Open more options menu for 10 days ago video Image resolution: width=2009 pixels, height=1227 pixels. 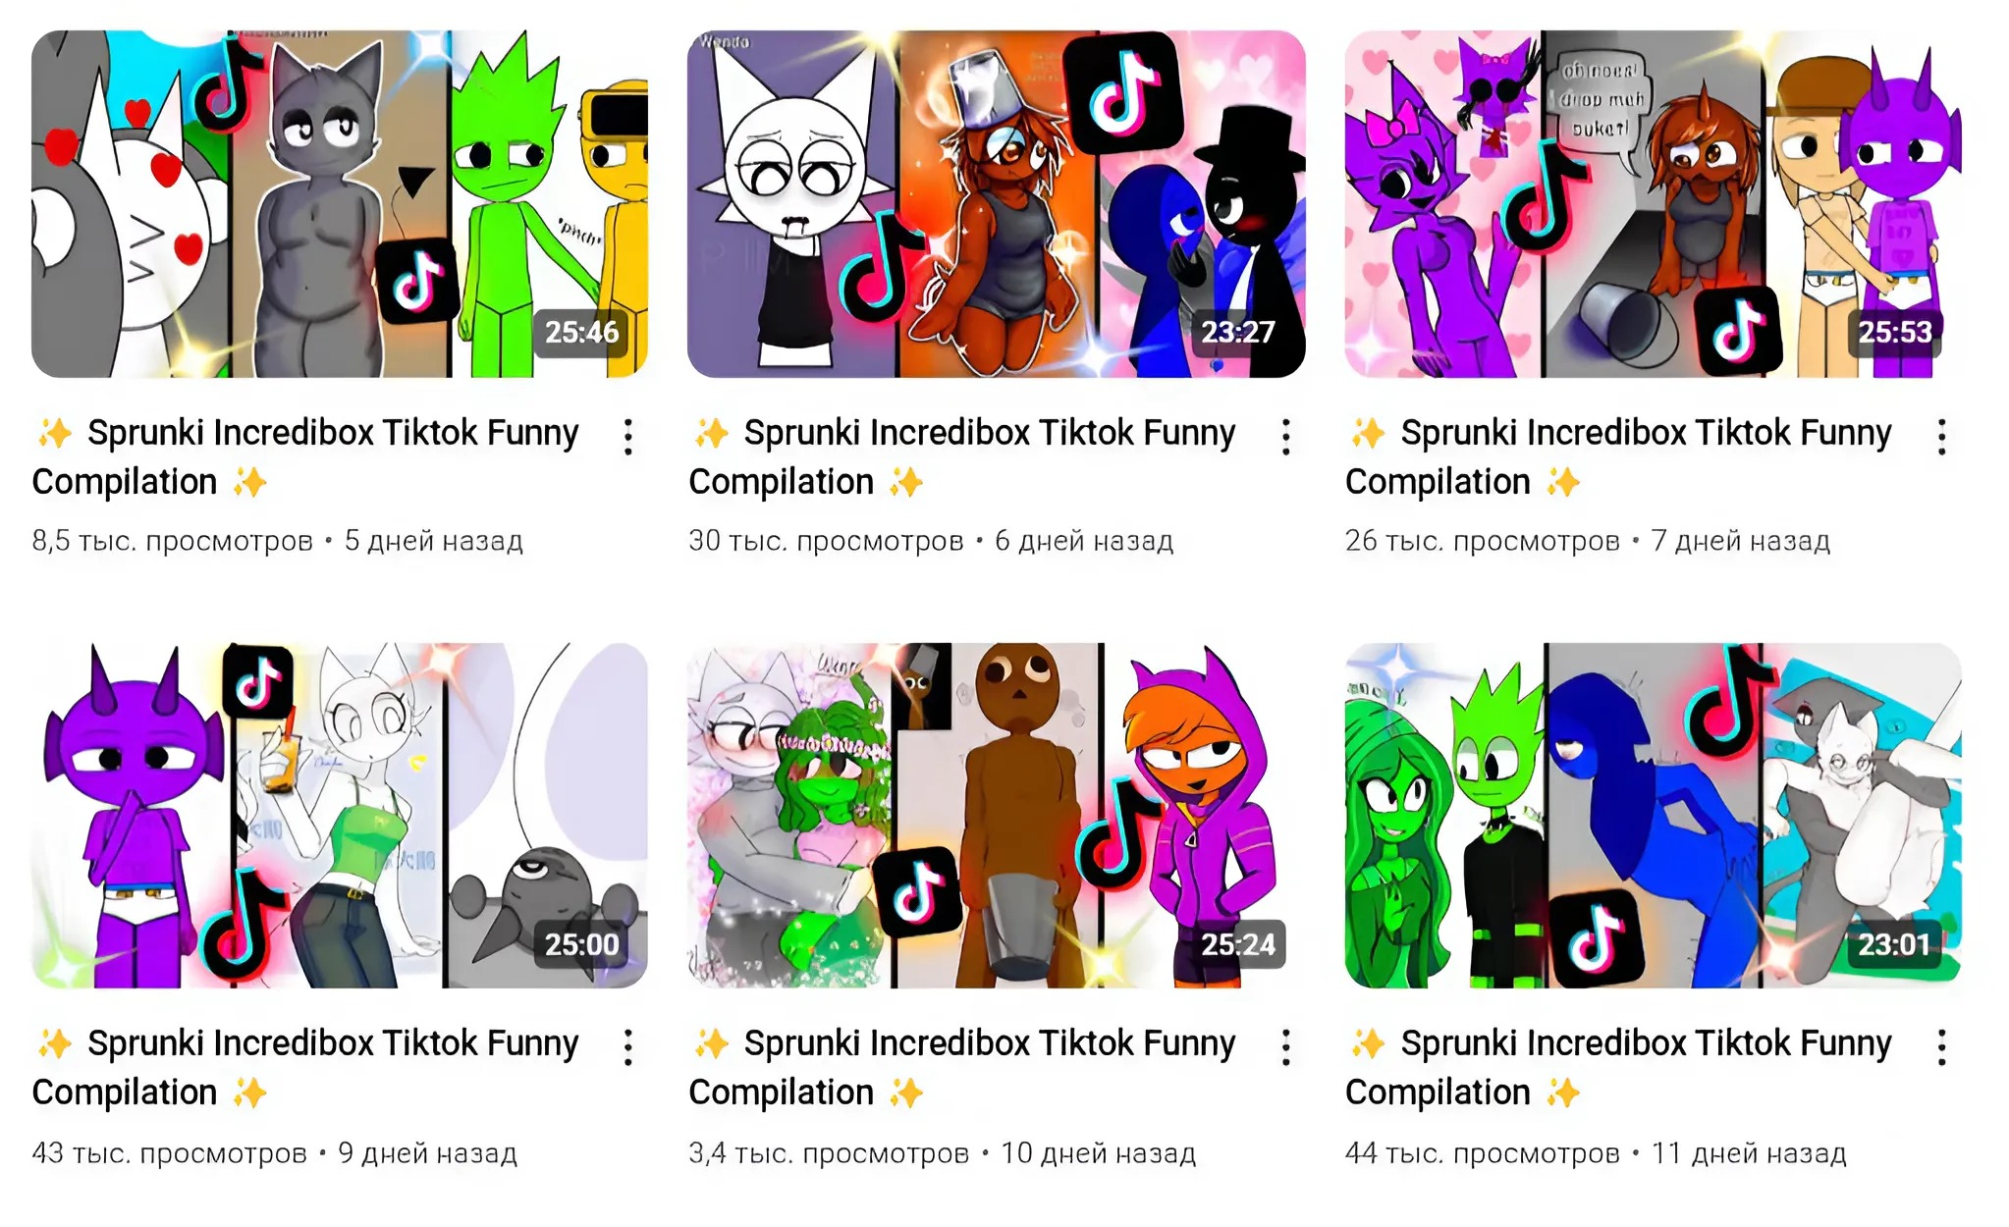pos(1285,1047)
